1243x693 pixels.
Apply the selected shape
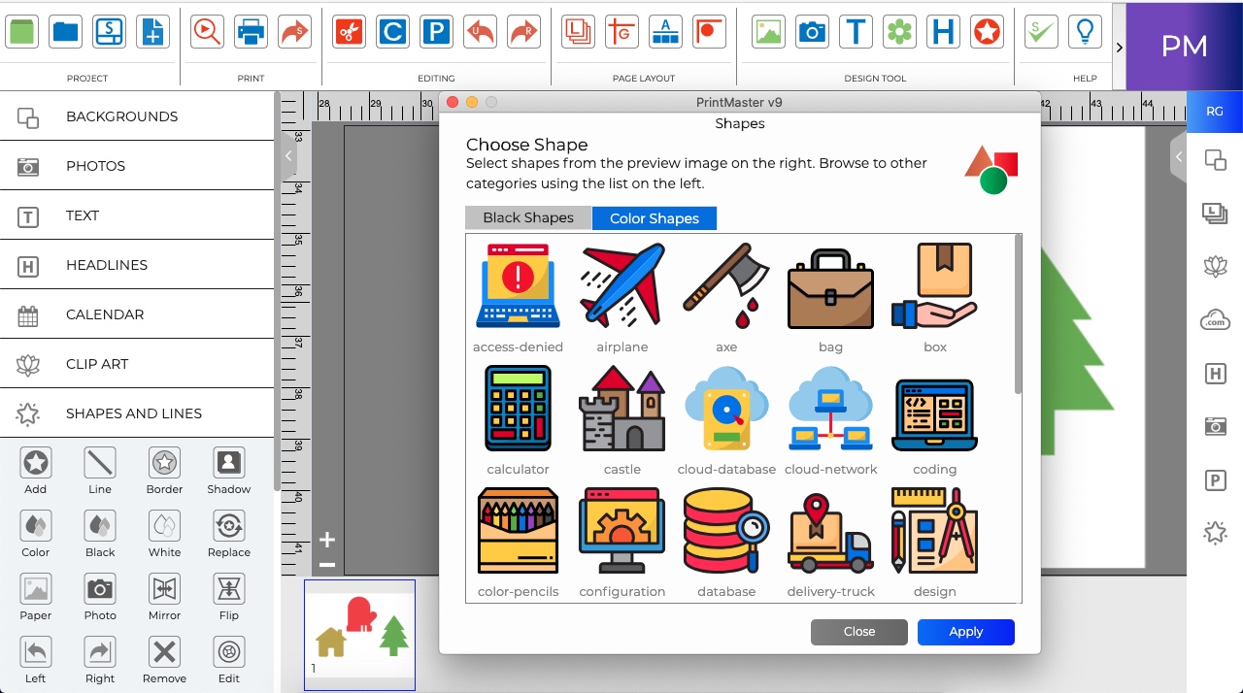965,632
